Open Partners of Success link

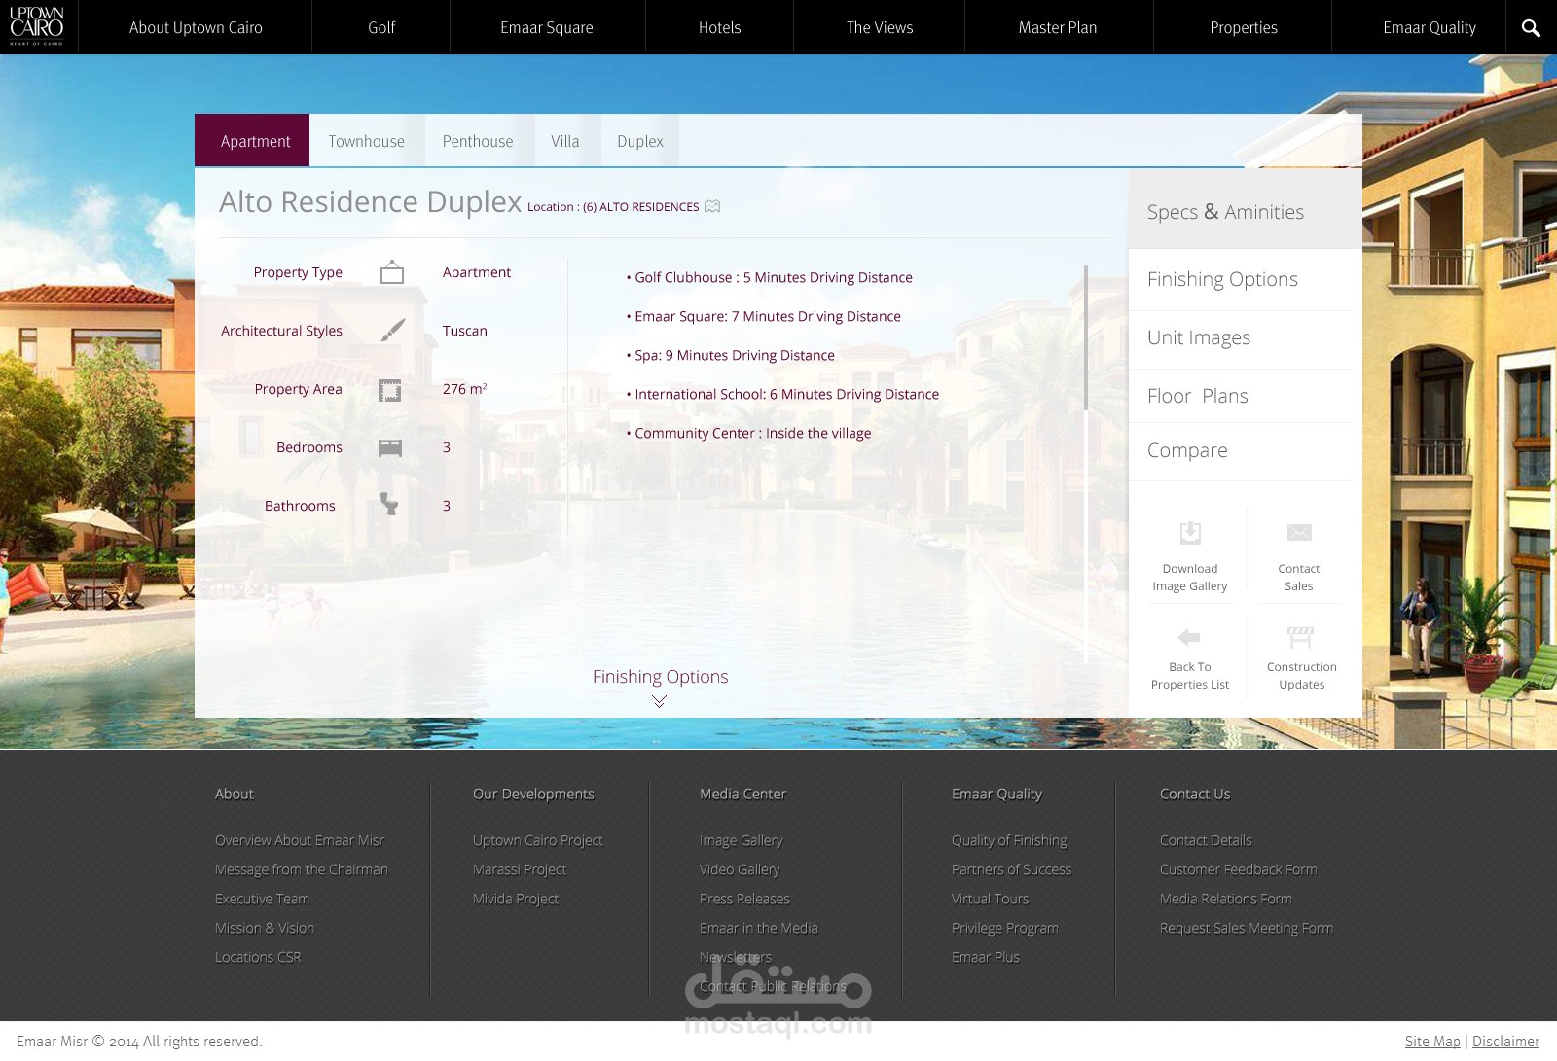click(x=1012, y=869)
